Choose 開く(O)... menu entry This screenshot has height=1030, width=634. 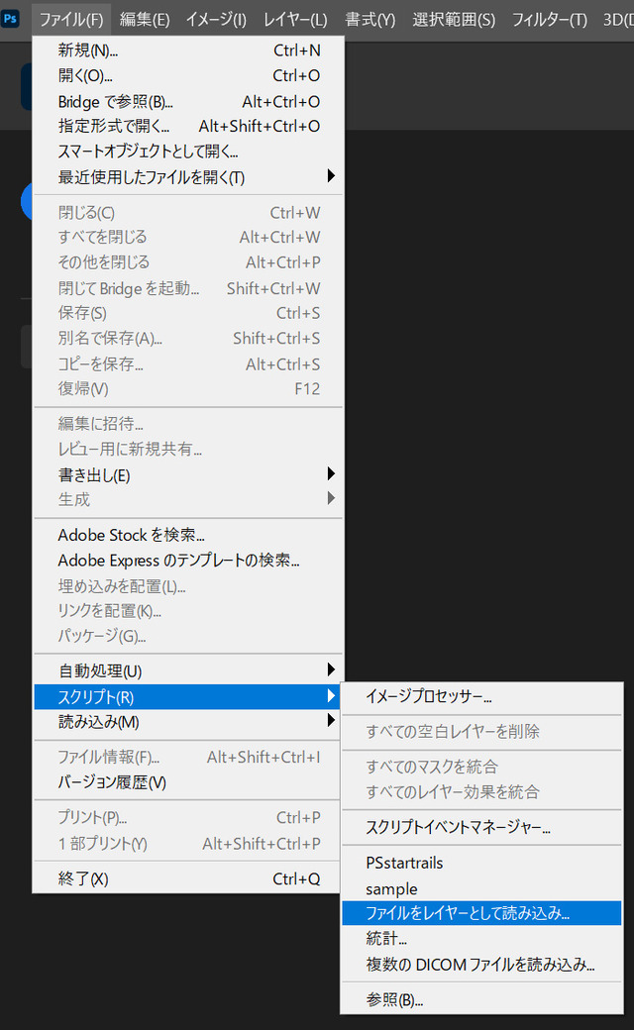(x=188, y=75)
